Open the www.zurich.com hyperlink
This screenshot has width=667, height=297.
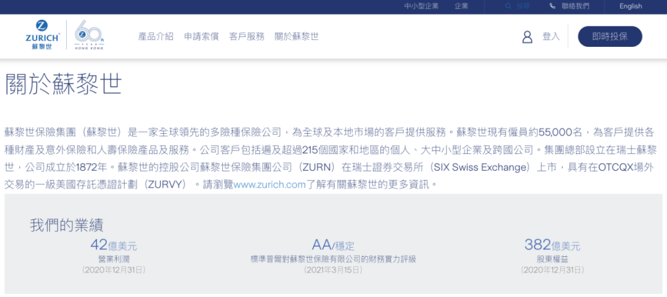tap(269, 184)
